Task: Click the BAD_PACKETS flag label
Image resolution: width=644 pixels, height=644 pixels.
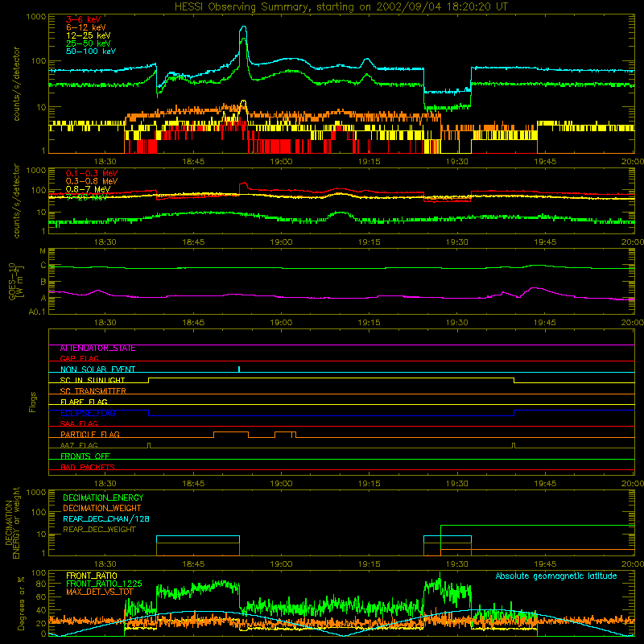Action: click(x=88, y=467)
